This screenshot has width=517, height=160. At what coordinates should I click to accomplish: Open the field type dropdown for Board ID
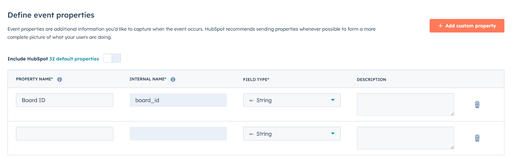click(x=333, y=100)
